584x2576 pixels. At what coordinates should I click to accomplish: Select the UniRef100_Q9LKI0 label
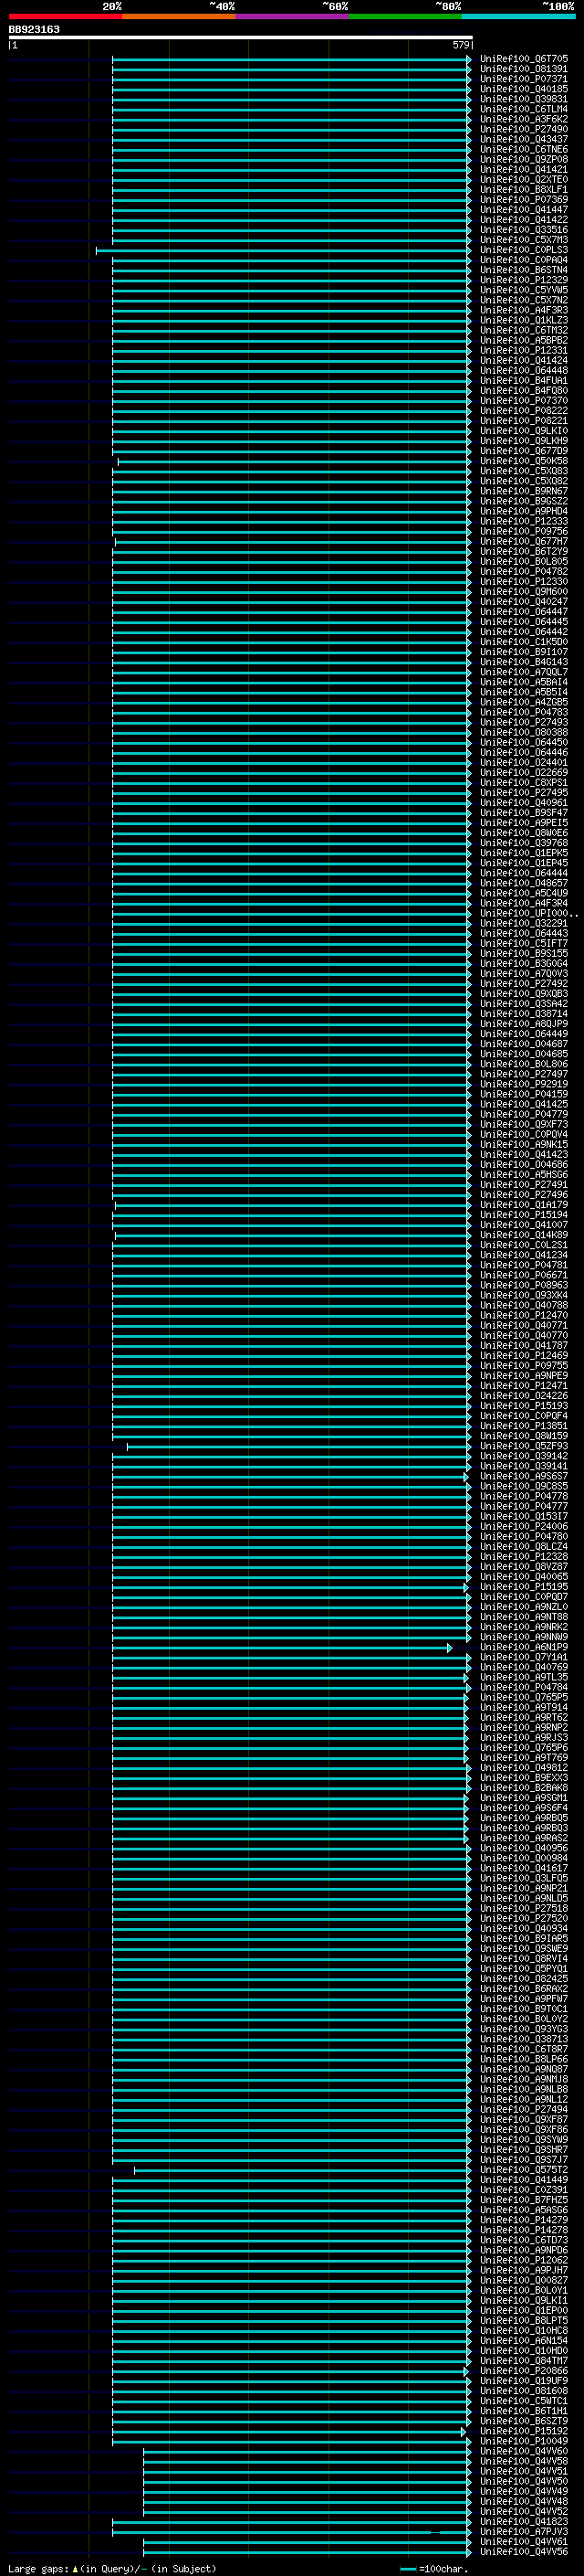524,430
